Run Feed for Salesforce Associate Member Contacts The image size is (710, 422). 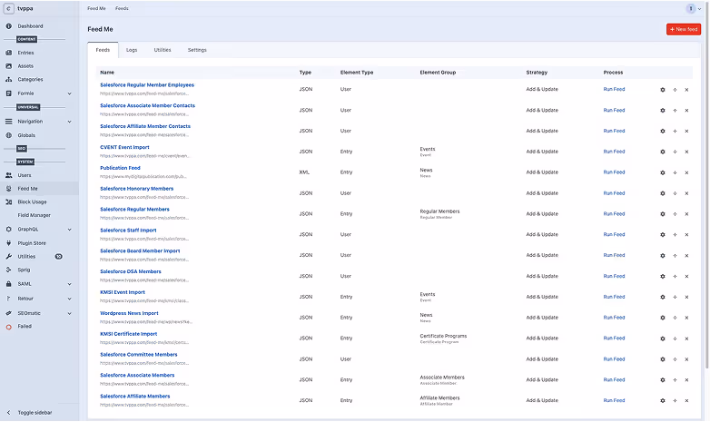point(614,110)
